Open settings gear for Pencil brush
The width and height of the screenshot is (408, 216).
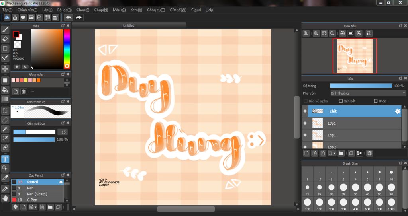click(x=61, y=182)
